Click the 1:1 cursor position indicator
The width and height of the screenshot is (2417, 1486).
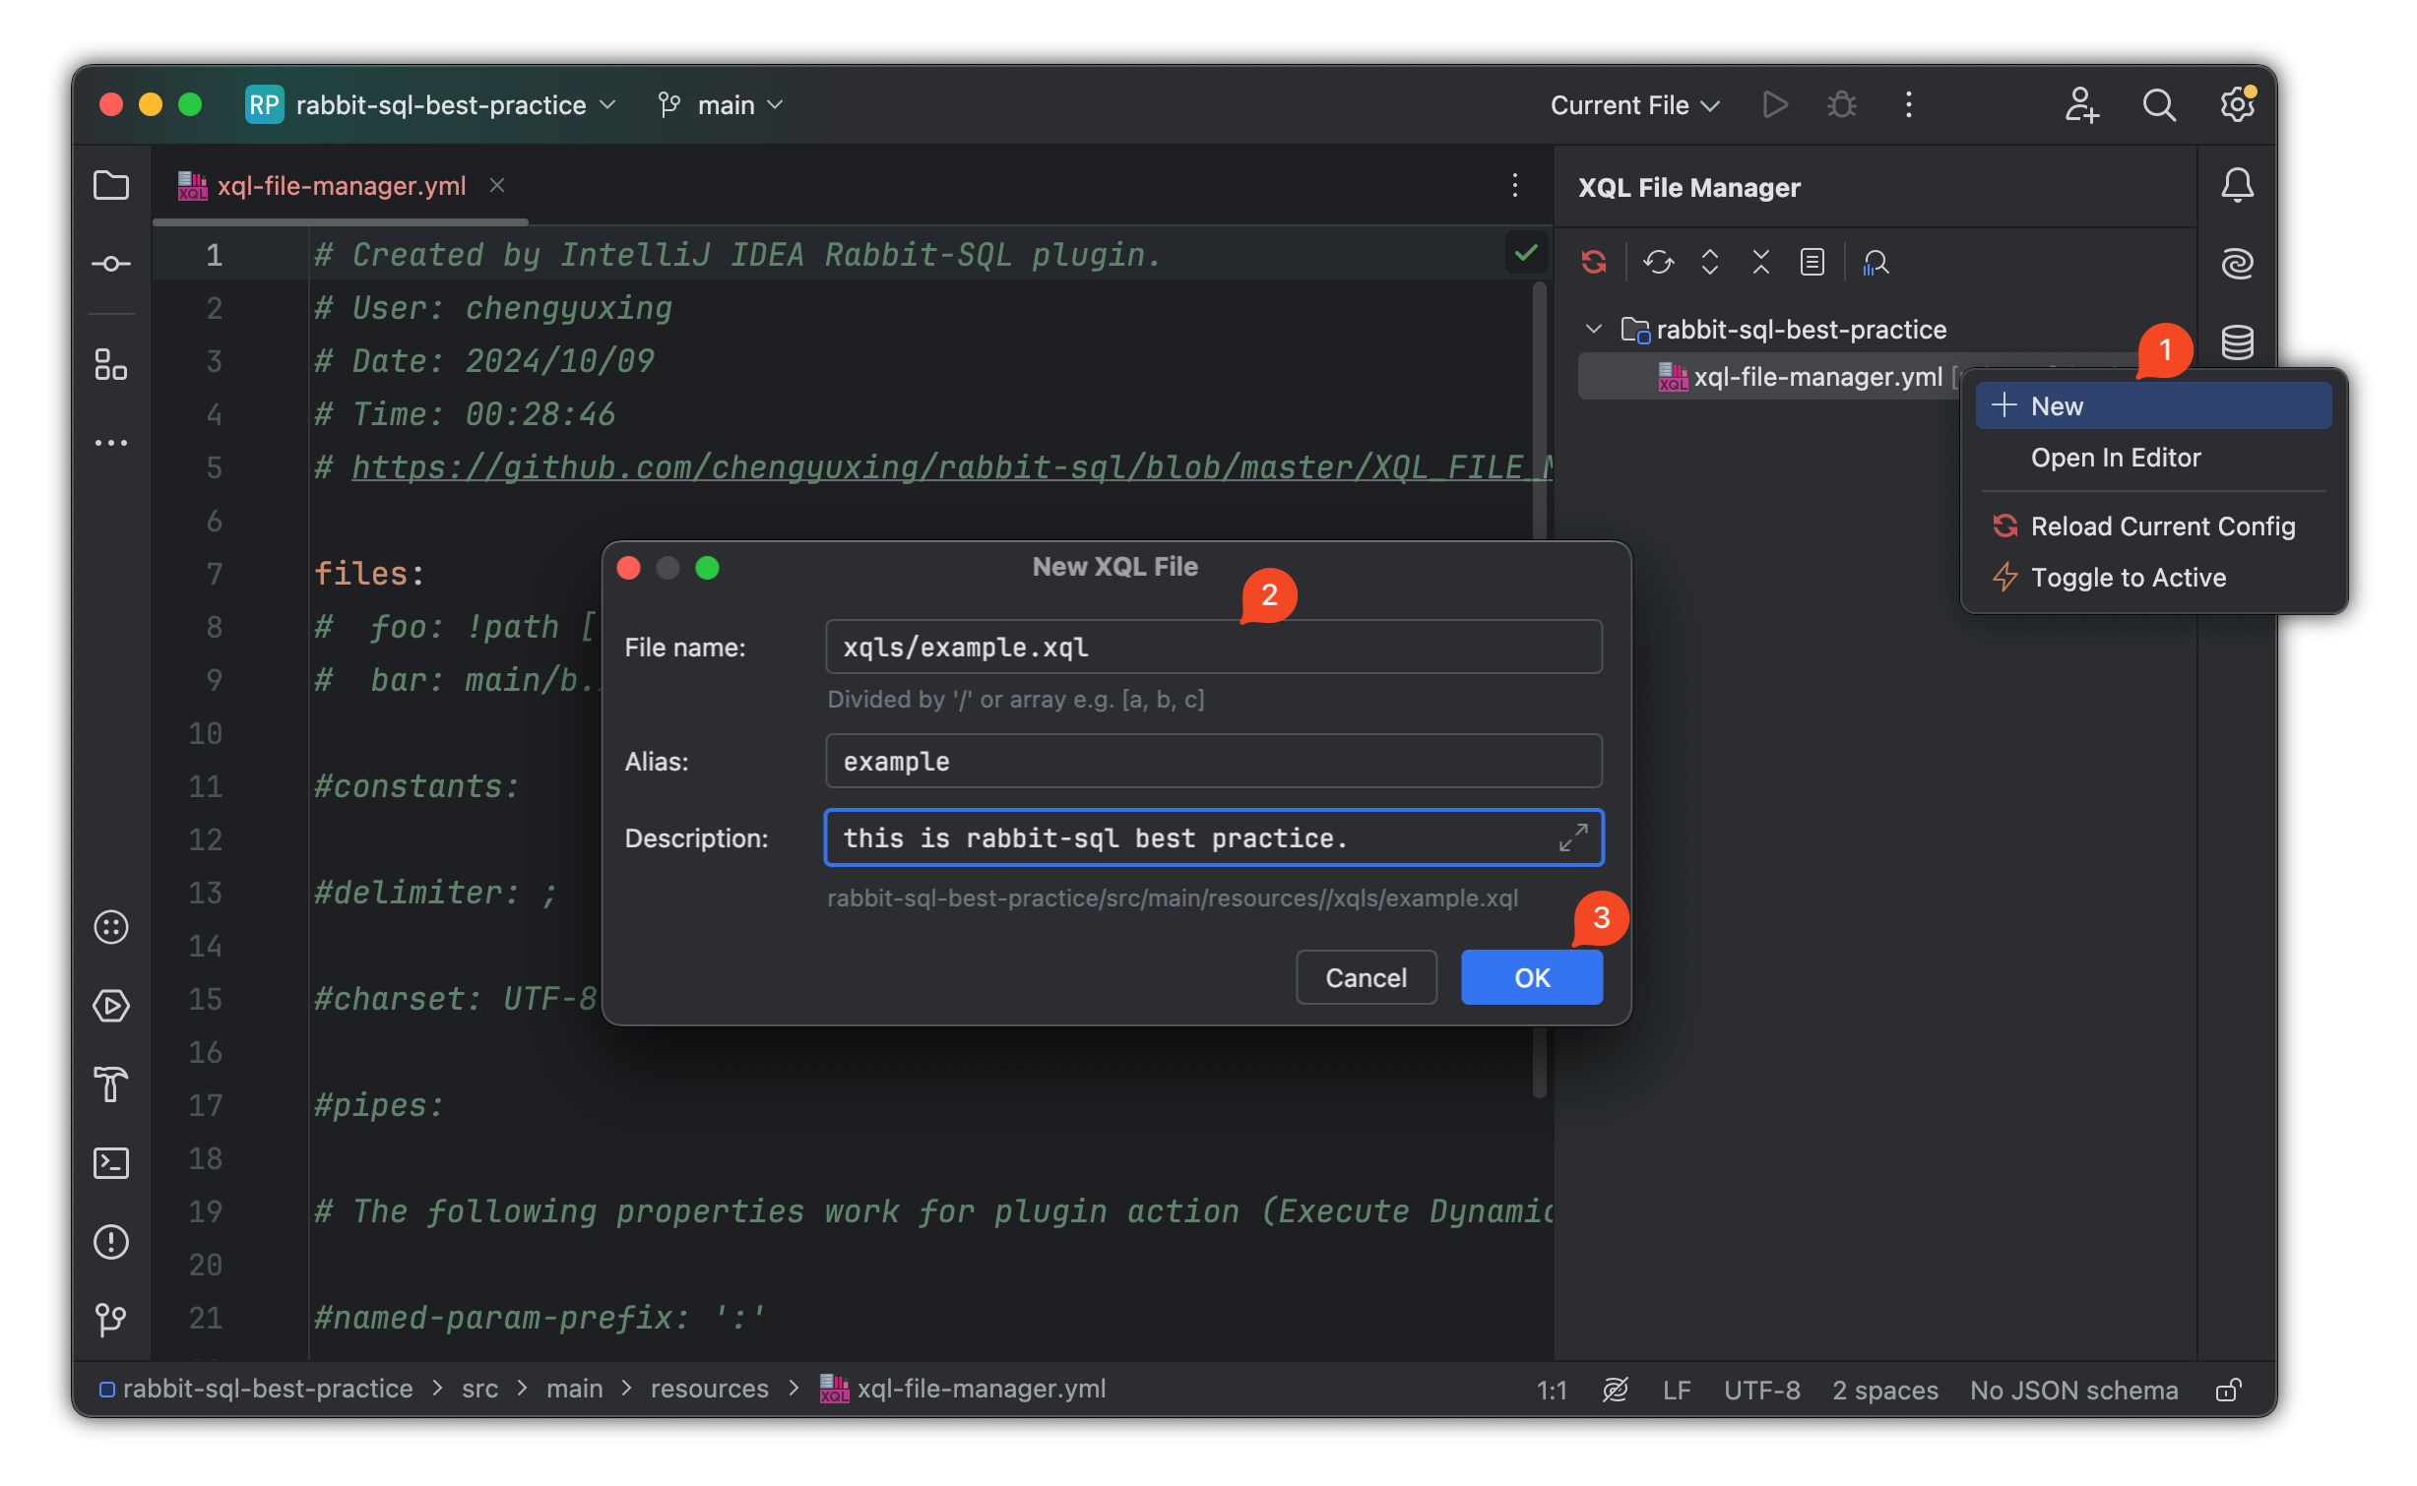[x=1551, y=1390]
